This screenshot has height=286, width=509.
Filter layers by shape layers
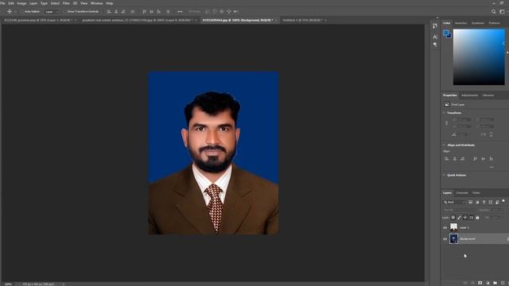491,202
